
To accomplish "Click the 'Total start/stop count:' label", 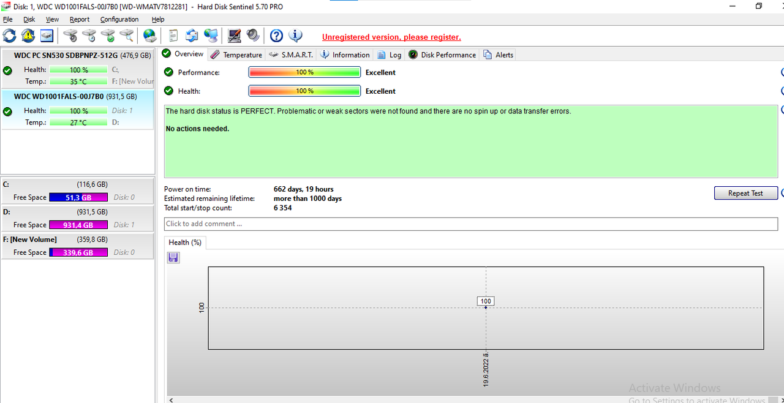I will [198, 208].
